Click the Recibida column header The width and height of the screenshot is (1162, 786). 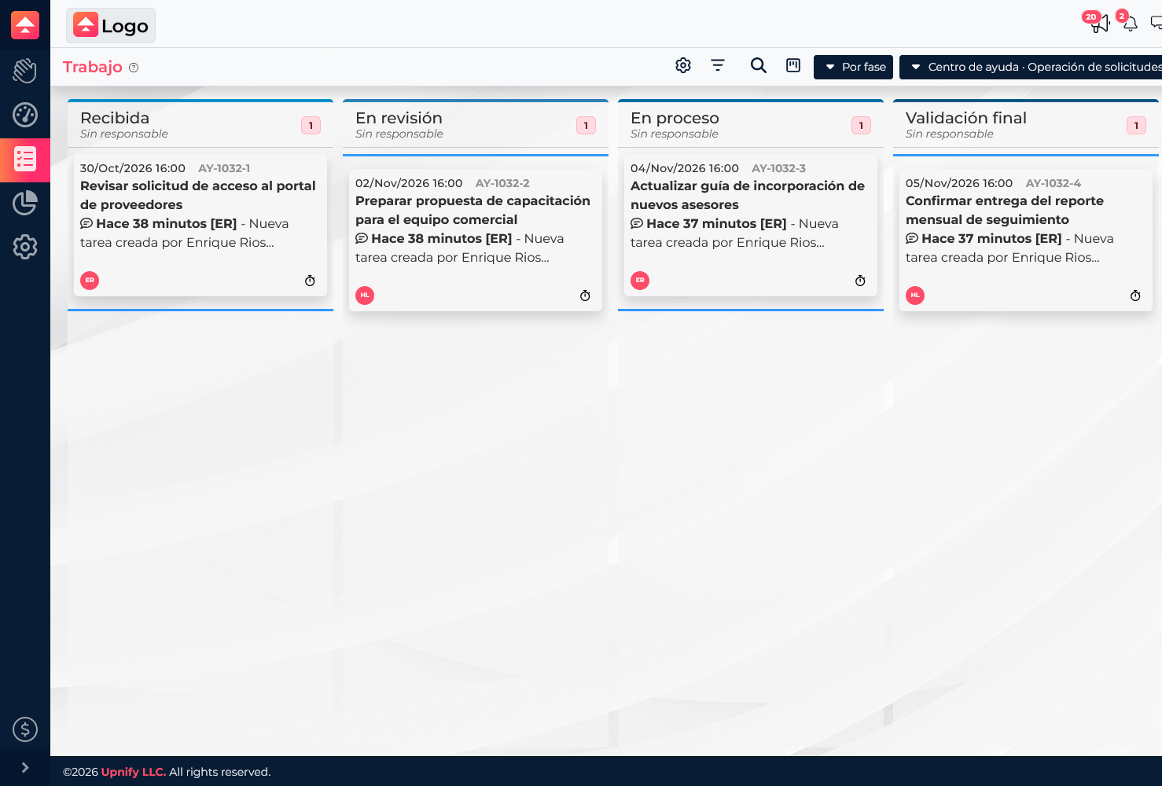[200, 124]
